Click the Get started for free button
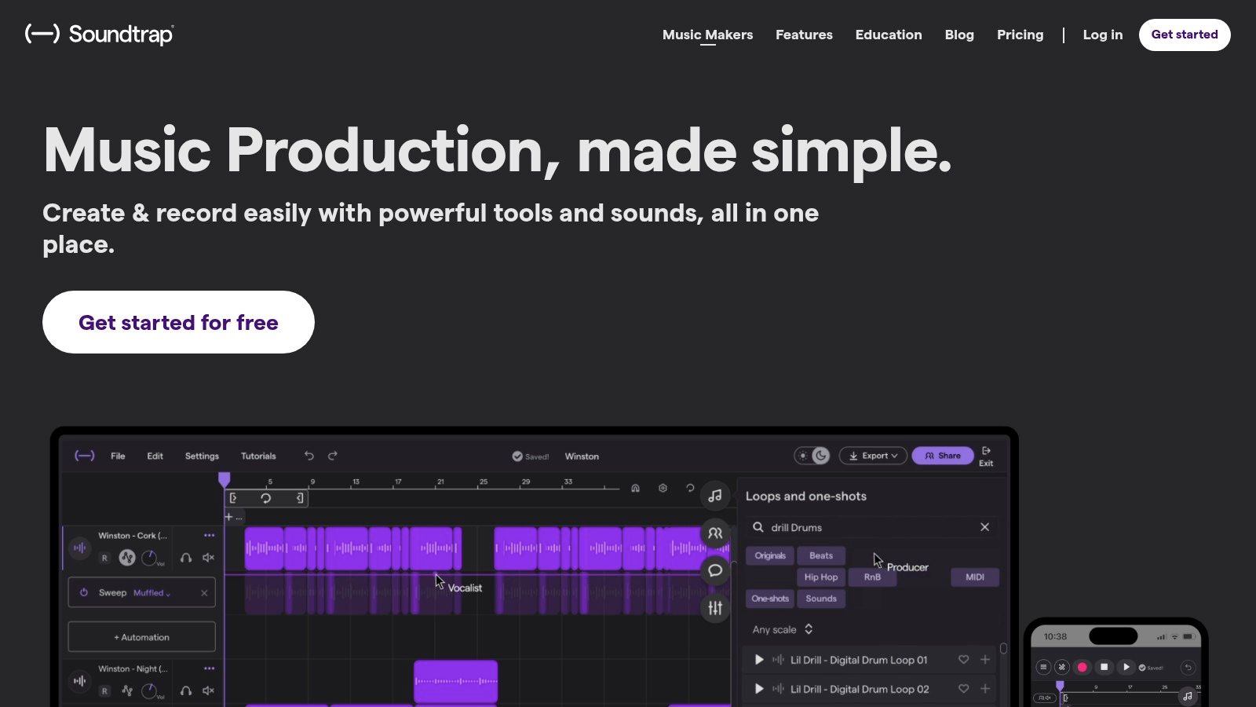1256x707 pixels. 178,322
